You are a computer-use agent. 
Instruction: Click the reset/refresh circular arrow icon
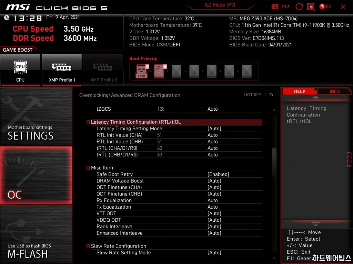[x=299, y=7]
